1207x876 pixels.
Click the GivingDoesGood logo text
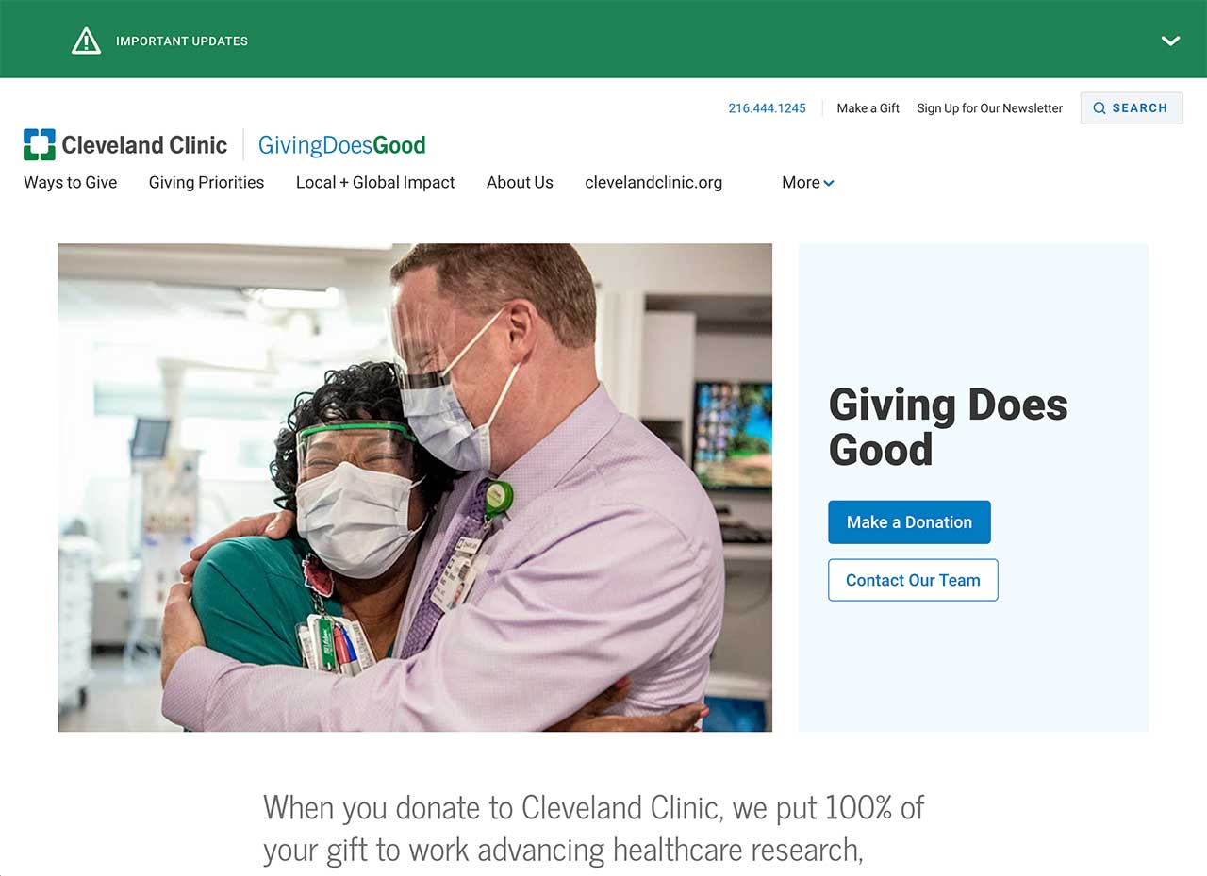[342, 145]
